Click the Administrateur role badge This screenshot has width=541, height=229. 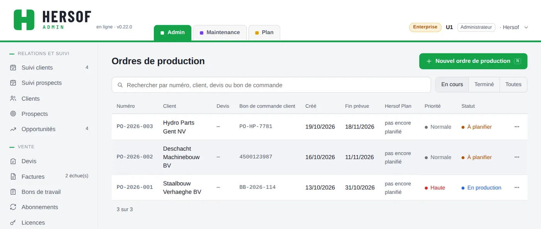[476, 27]
